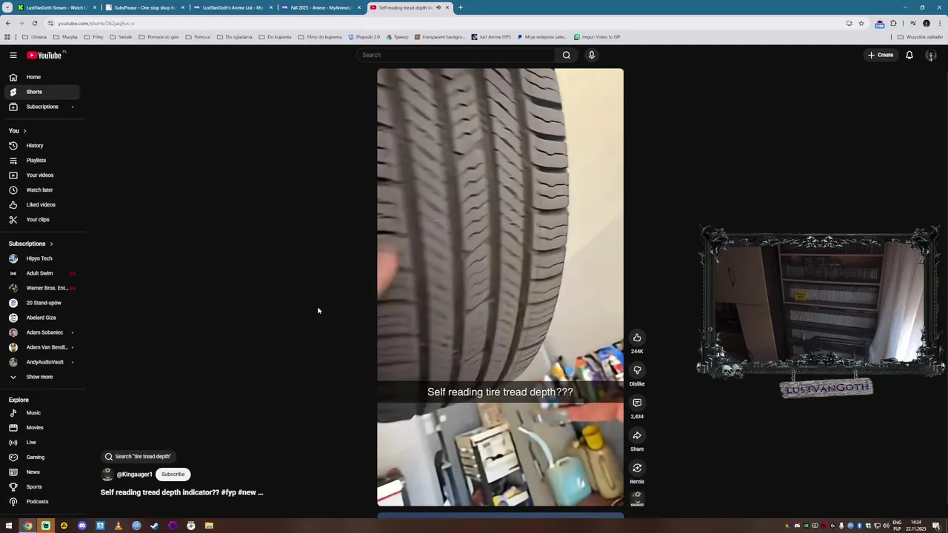Screen dimensions: 948x533
Task: Open Subscriptions from the sidebar
Action: 41,107
